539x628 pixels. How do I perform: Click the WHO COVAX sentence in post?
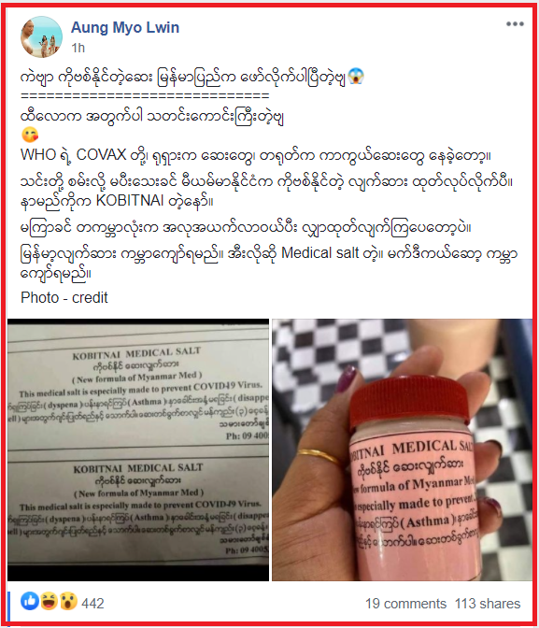(x=255, y=155)
